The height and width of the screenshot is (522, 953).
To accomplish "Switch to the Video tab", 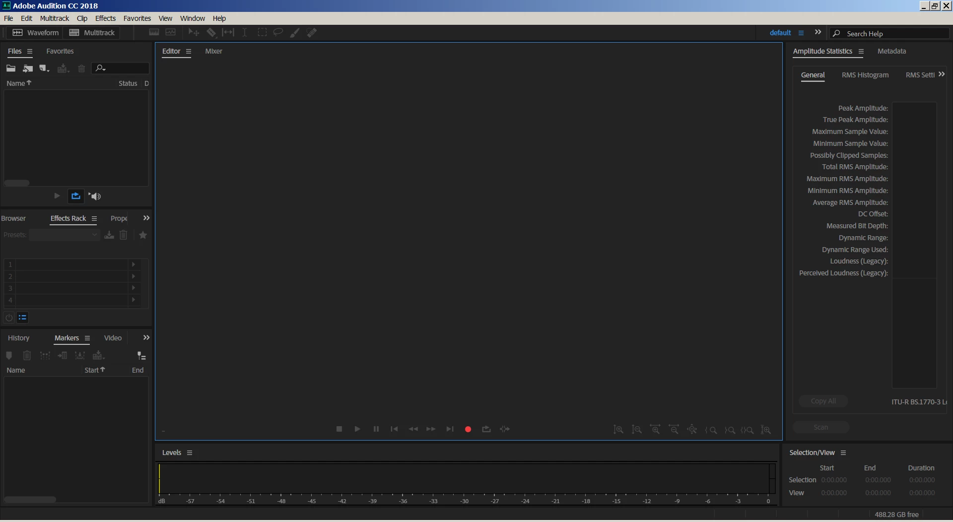I will point(113,338).
